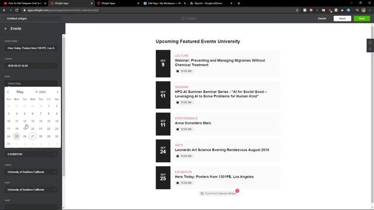Expand the EXHIBITION event type dropdown
Image resolution: width=374 pixels, height=210 pixels.
31,154
